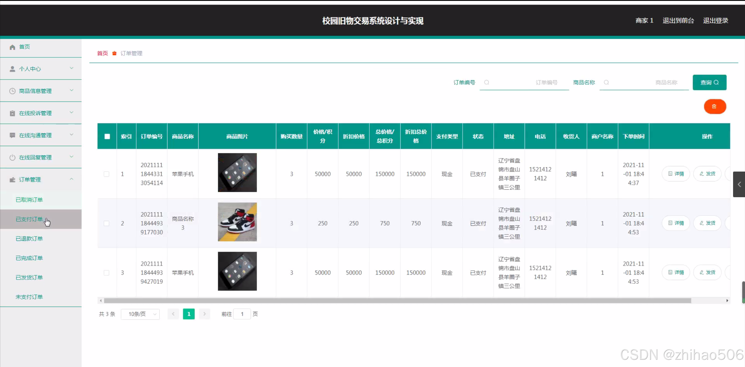Screen dimensions: 745x367
Task: Check the first order row checkbox
Action: pos(107,174)
